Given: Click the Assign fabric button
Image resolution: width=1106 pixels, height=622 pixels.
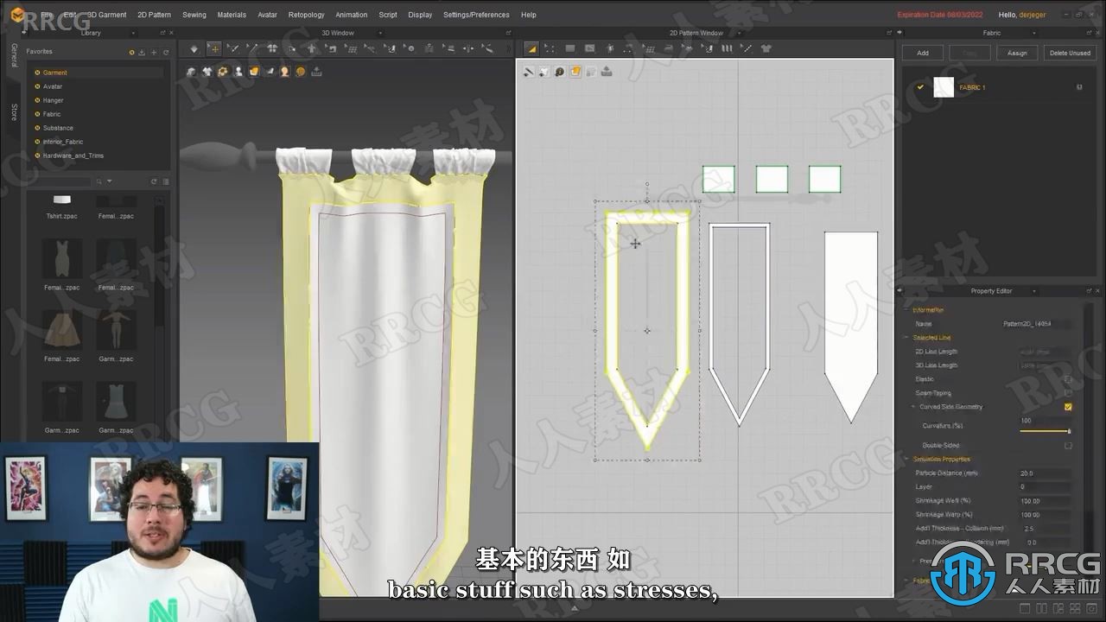Looking at the screenshot, I should click(1017, 53).
